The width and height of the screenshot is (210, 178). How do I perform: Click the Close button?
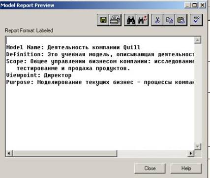point(150,168)
